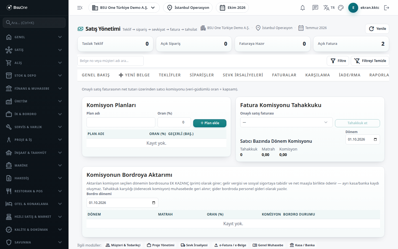The width and height of the screenshot is (398, 249).
Task: Open company selector BSU One Türkiye Demo A.Ş.
Action: click(124, 8)
